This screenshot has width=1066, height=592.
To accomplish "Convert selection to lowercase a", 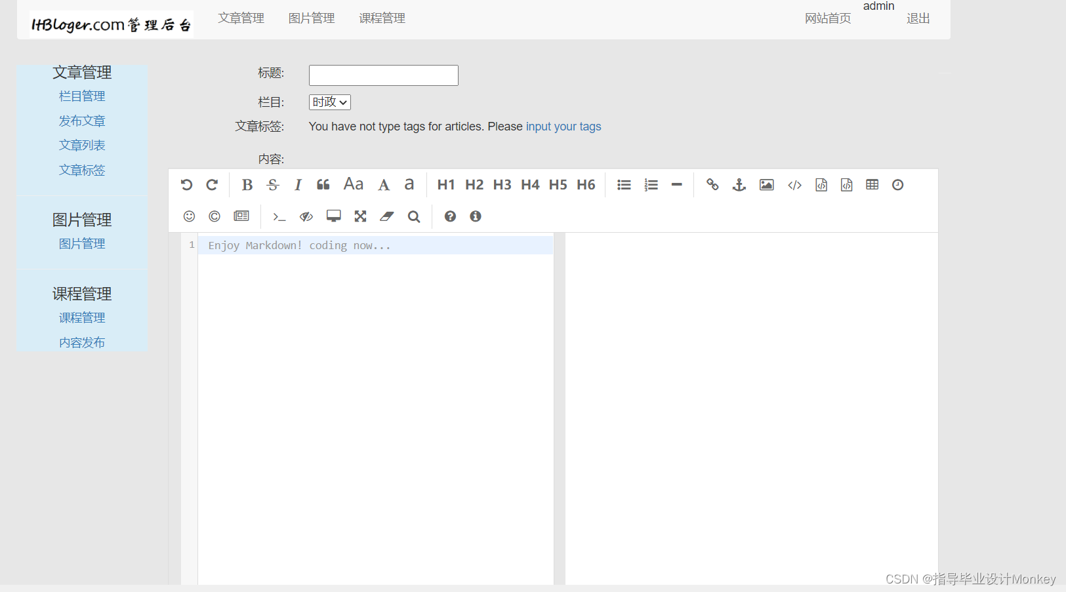I will tap(409, 184).
